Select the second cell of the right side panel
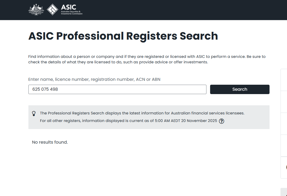This screenshot has height=196, width=287. tap(284, 102)
